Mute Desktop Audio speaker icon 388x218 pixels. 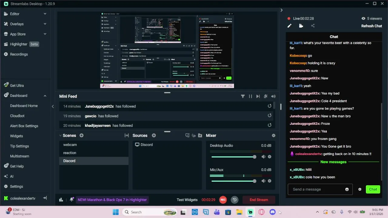pos(263,157)
